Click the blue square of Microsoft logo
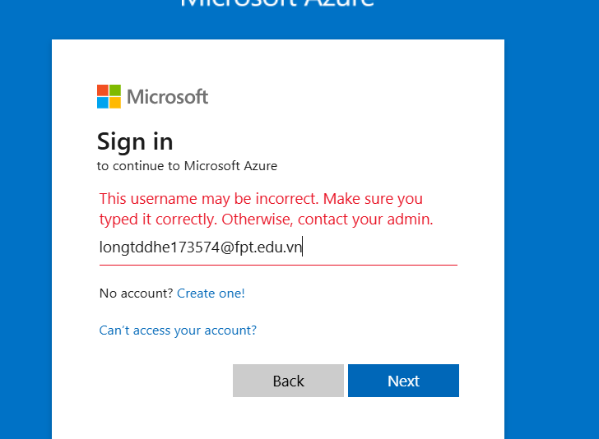This screenshot has height=439, width=599. tap(103, 103)
